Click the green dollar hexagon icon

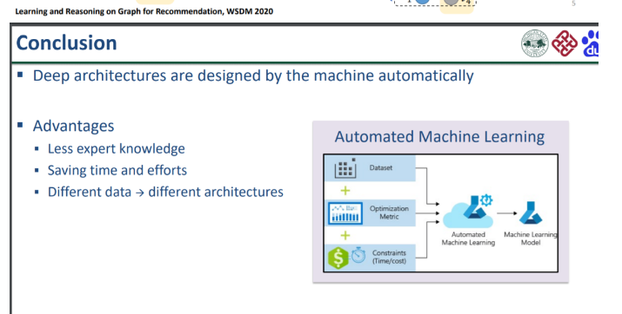click(338, 258)
